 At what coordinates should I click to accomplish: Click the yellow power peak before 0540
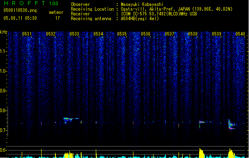pyautogui.click(x=231, y=153)
